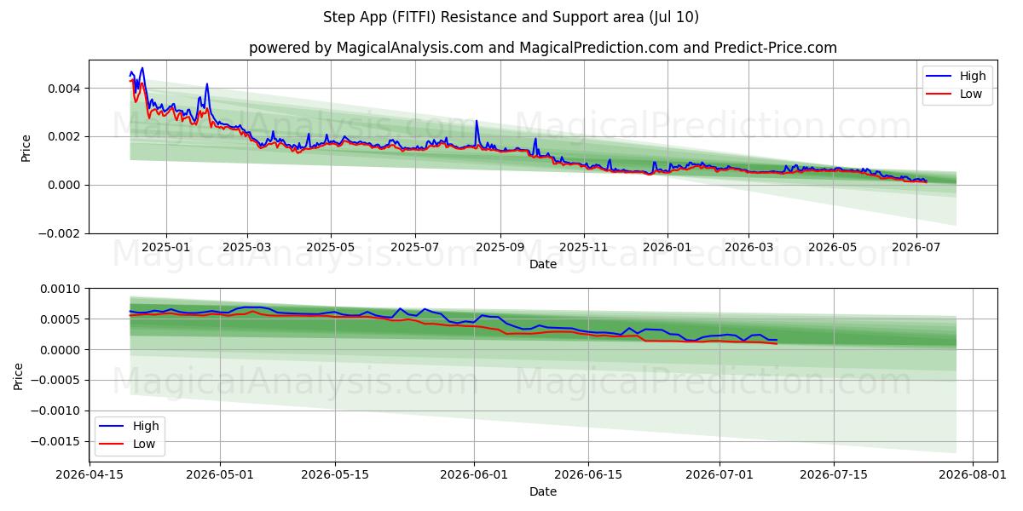
Task: Click the High legend entry in bottom chart
Action: pyautogui.click(x=130, y=426)
